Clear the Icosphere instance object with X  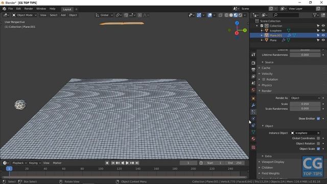(318, 133)
